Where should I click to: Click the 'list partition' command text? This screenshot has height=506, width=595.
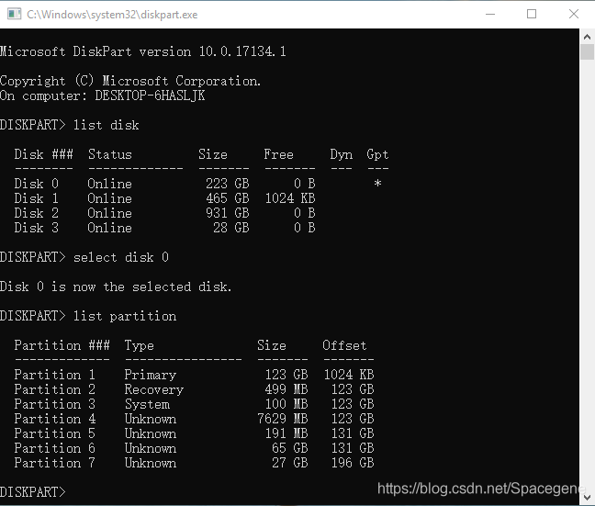coord(125,316)
